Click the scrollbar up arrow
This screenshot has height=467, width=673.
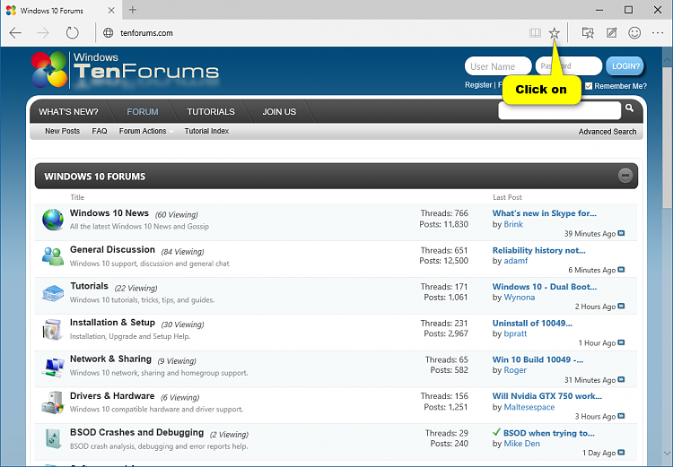pos(667,60)
